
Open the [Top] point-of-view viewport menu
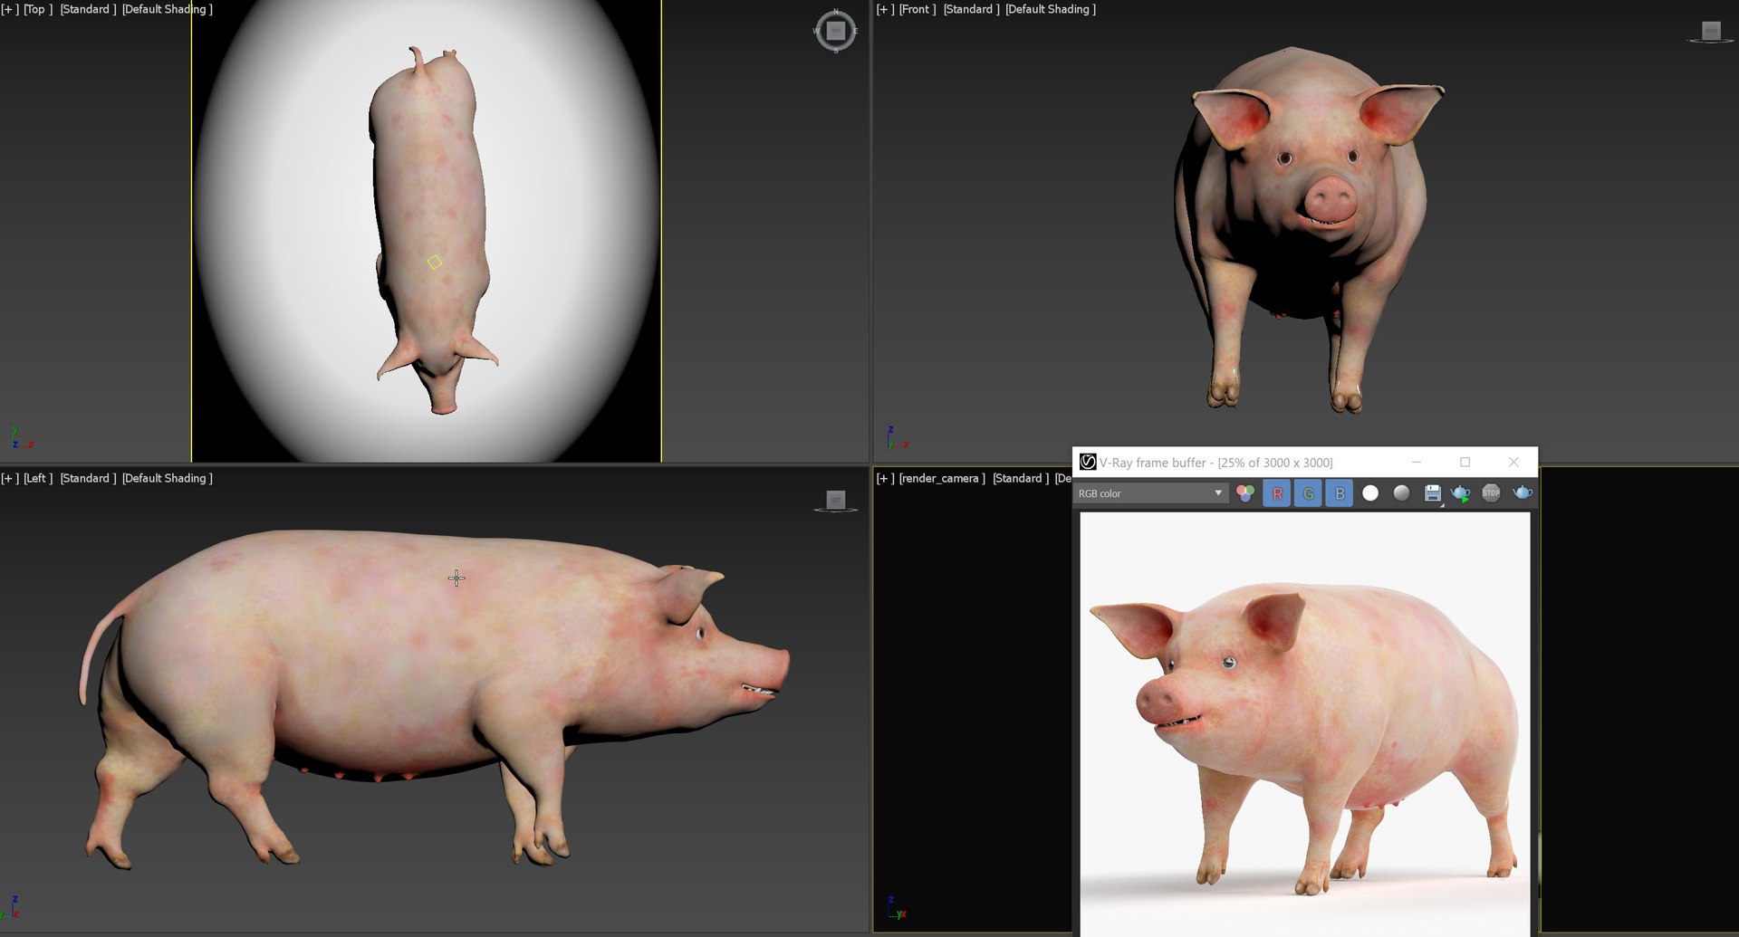tap(38, 9)
